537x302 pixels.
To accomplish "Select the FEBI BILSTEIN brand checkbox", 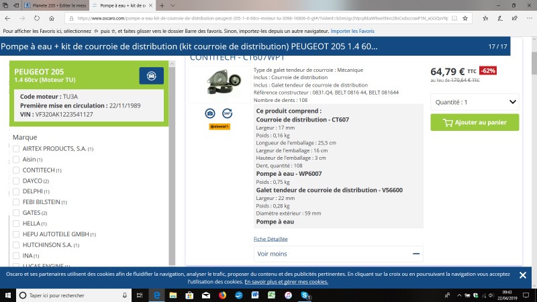I will pyautogui.click(x=16, y=202).
